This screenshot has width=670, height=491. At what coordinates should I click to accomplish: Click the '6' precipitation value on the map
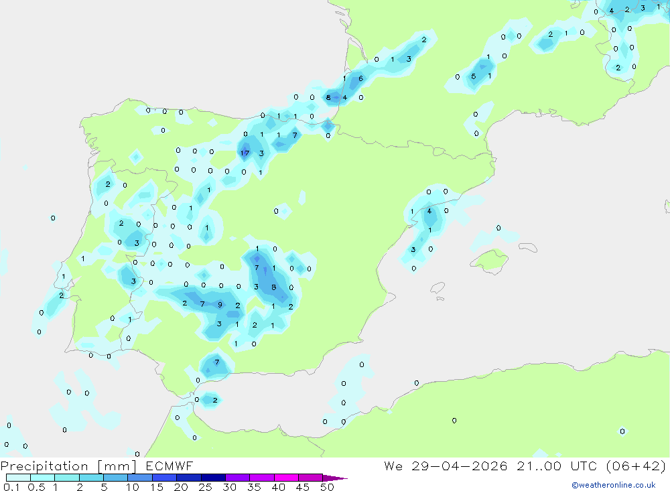361,78
